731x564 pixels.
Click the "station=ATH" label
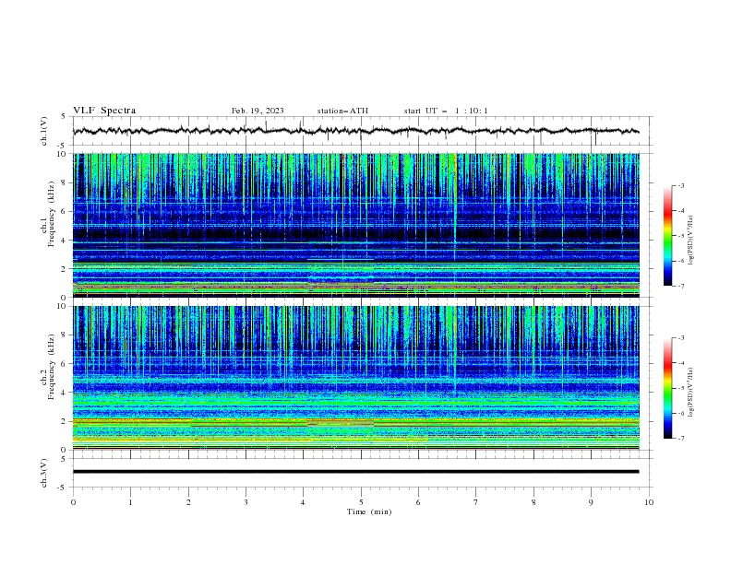(342, 111)
